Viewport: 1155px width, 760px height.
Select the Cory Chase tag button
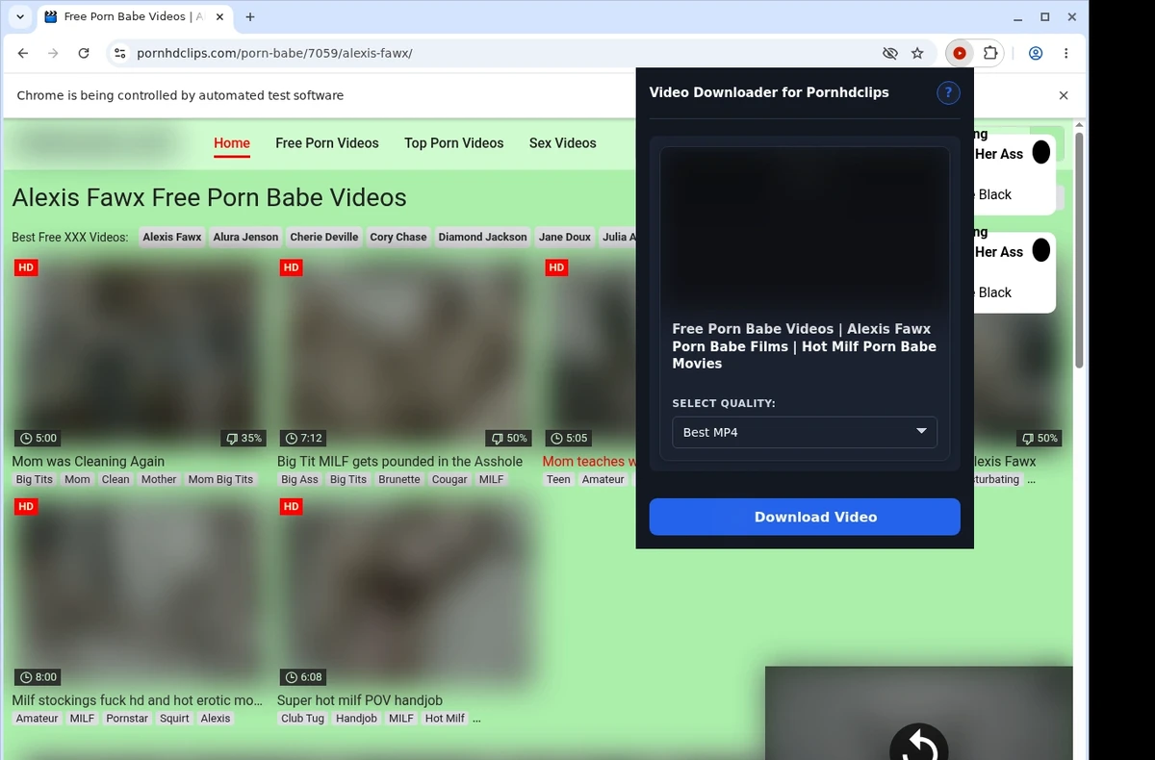[398, 237]
